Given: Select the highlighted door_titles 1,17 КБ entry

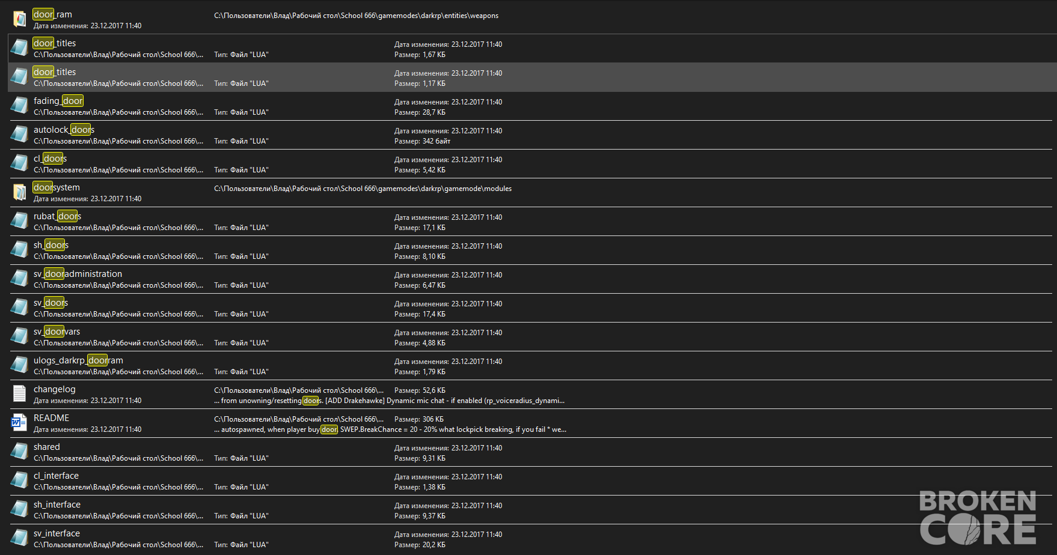Looking at the screenshot, I should 531,77.
